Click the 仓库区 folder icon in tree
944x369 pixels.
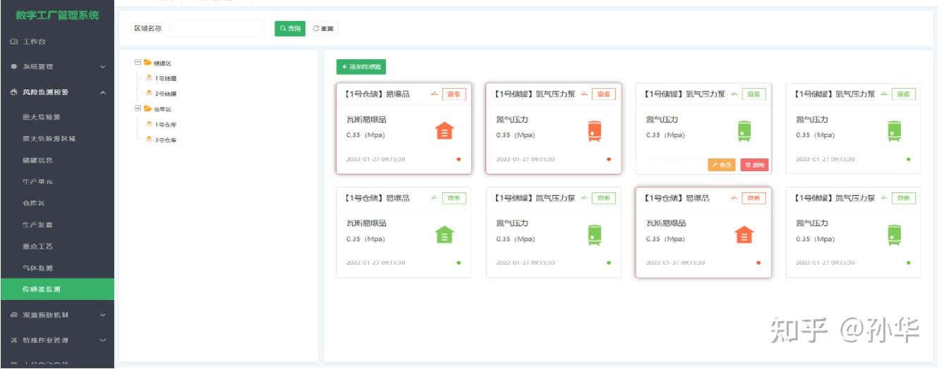click(147, 108)
